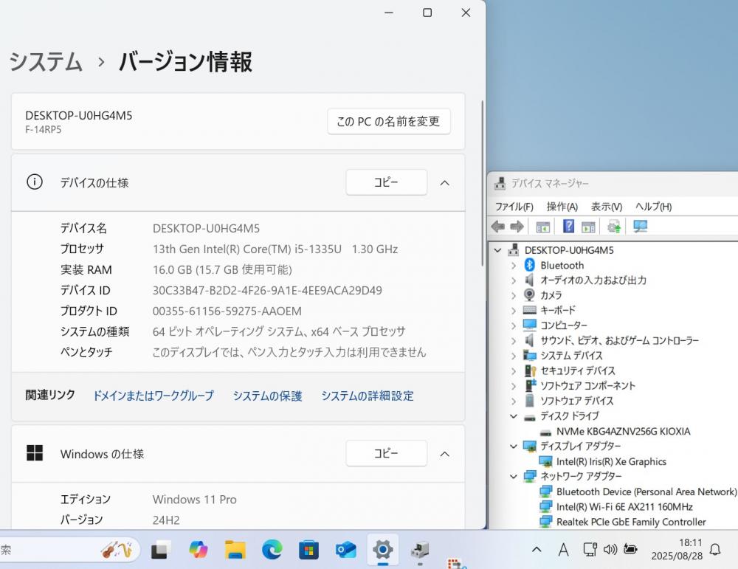Click the IME input mode 'A' indicator
Viewport: 738px width, 569px height.
(563, 549)
